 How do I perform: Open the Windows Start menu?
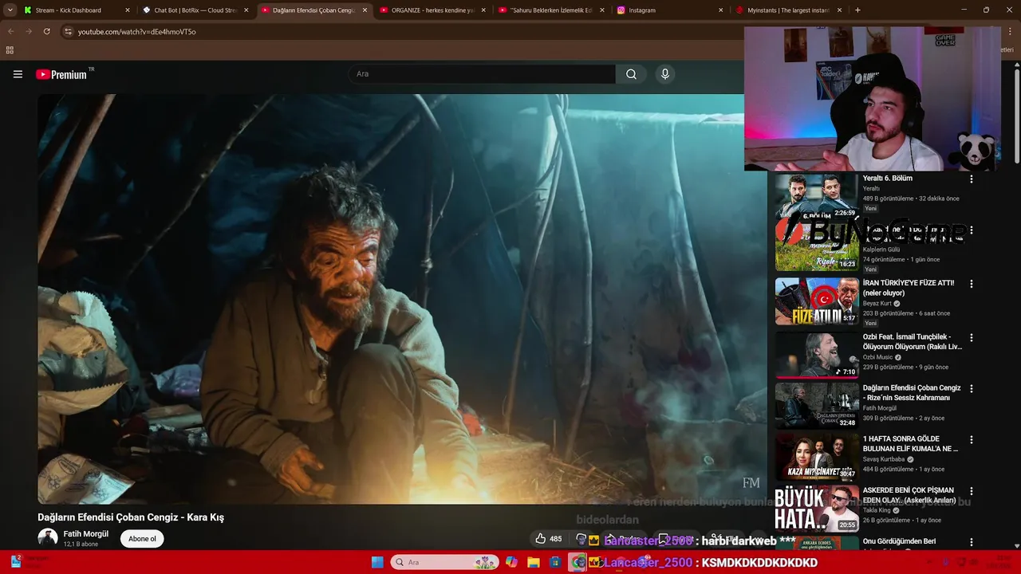coord(377,562)
